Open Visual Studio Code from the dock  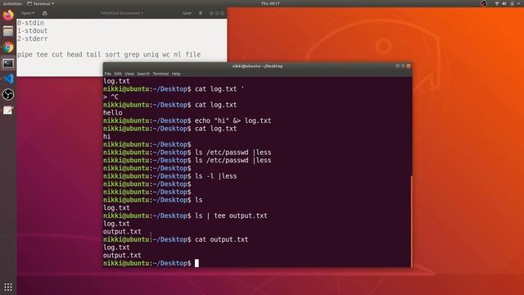click(x=8, y=79)
